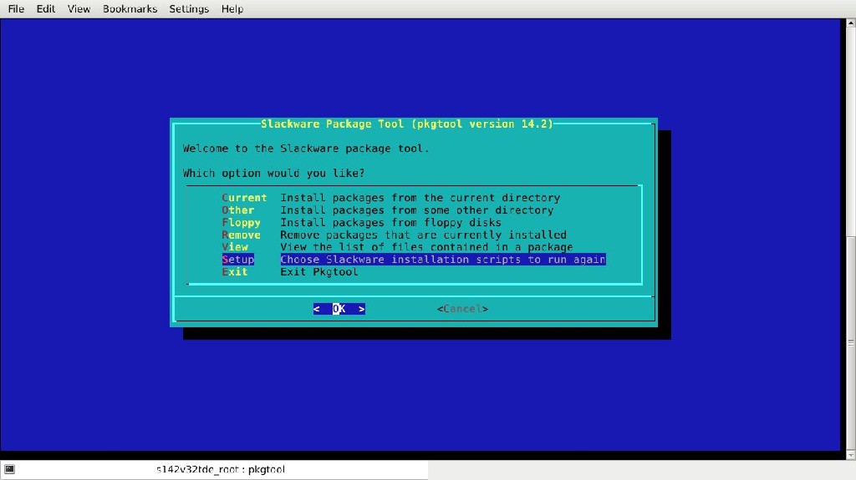Click 'Install packages from some other directory' description
856x480 pixels.
point(417,210)
